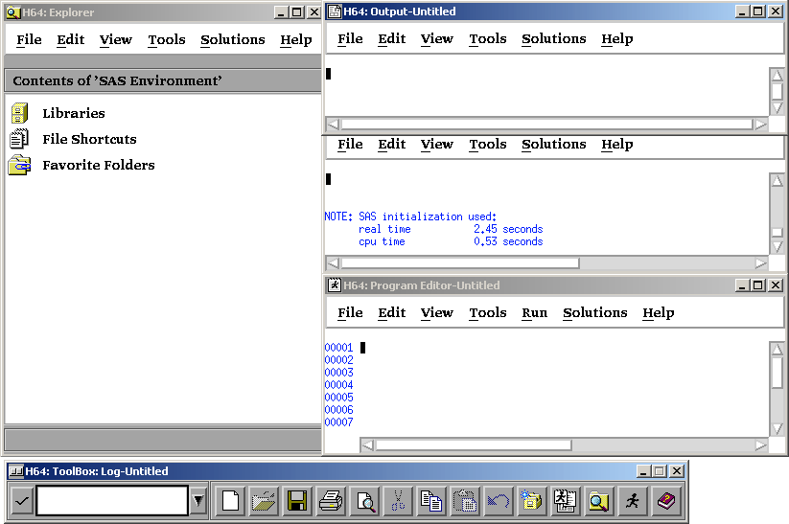Open the Edit menu in Explorer window
Viewport: 789px width, 524px height.
coord(70,39)
